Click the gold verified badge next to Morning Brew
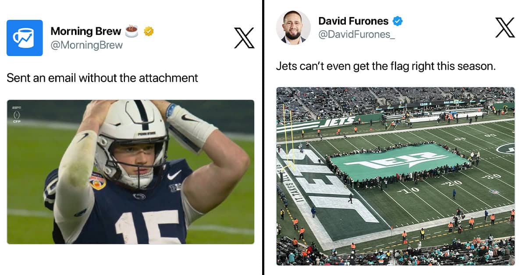 tap(148, 31)
